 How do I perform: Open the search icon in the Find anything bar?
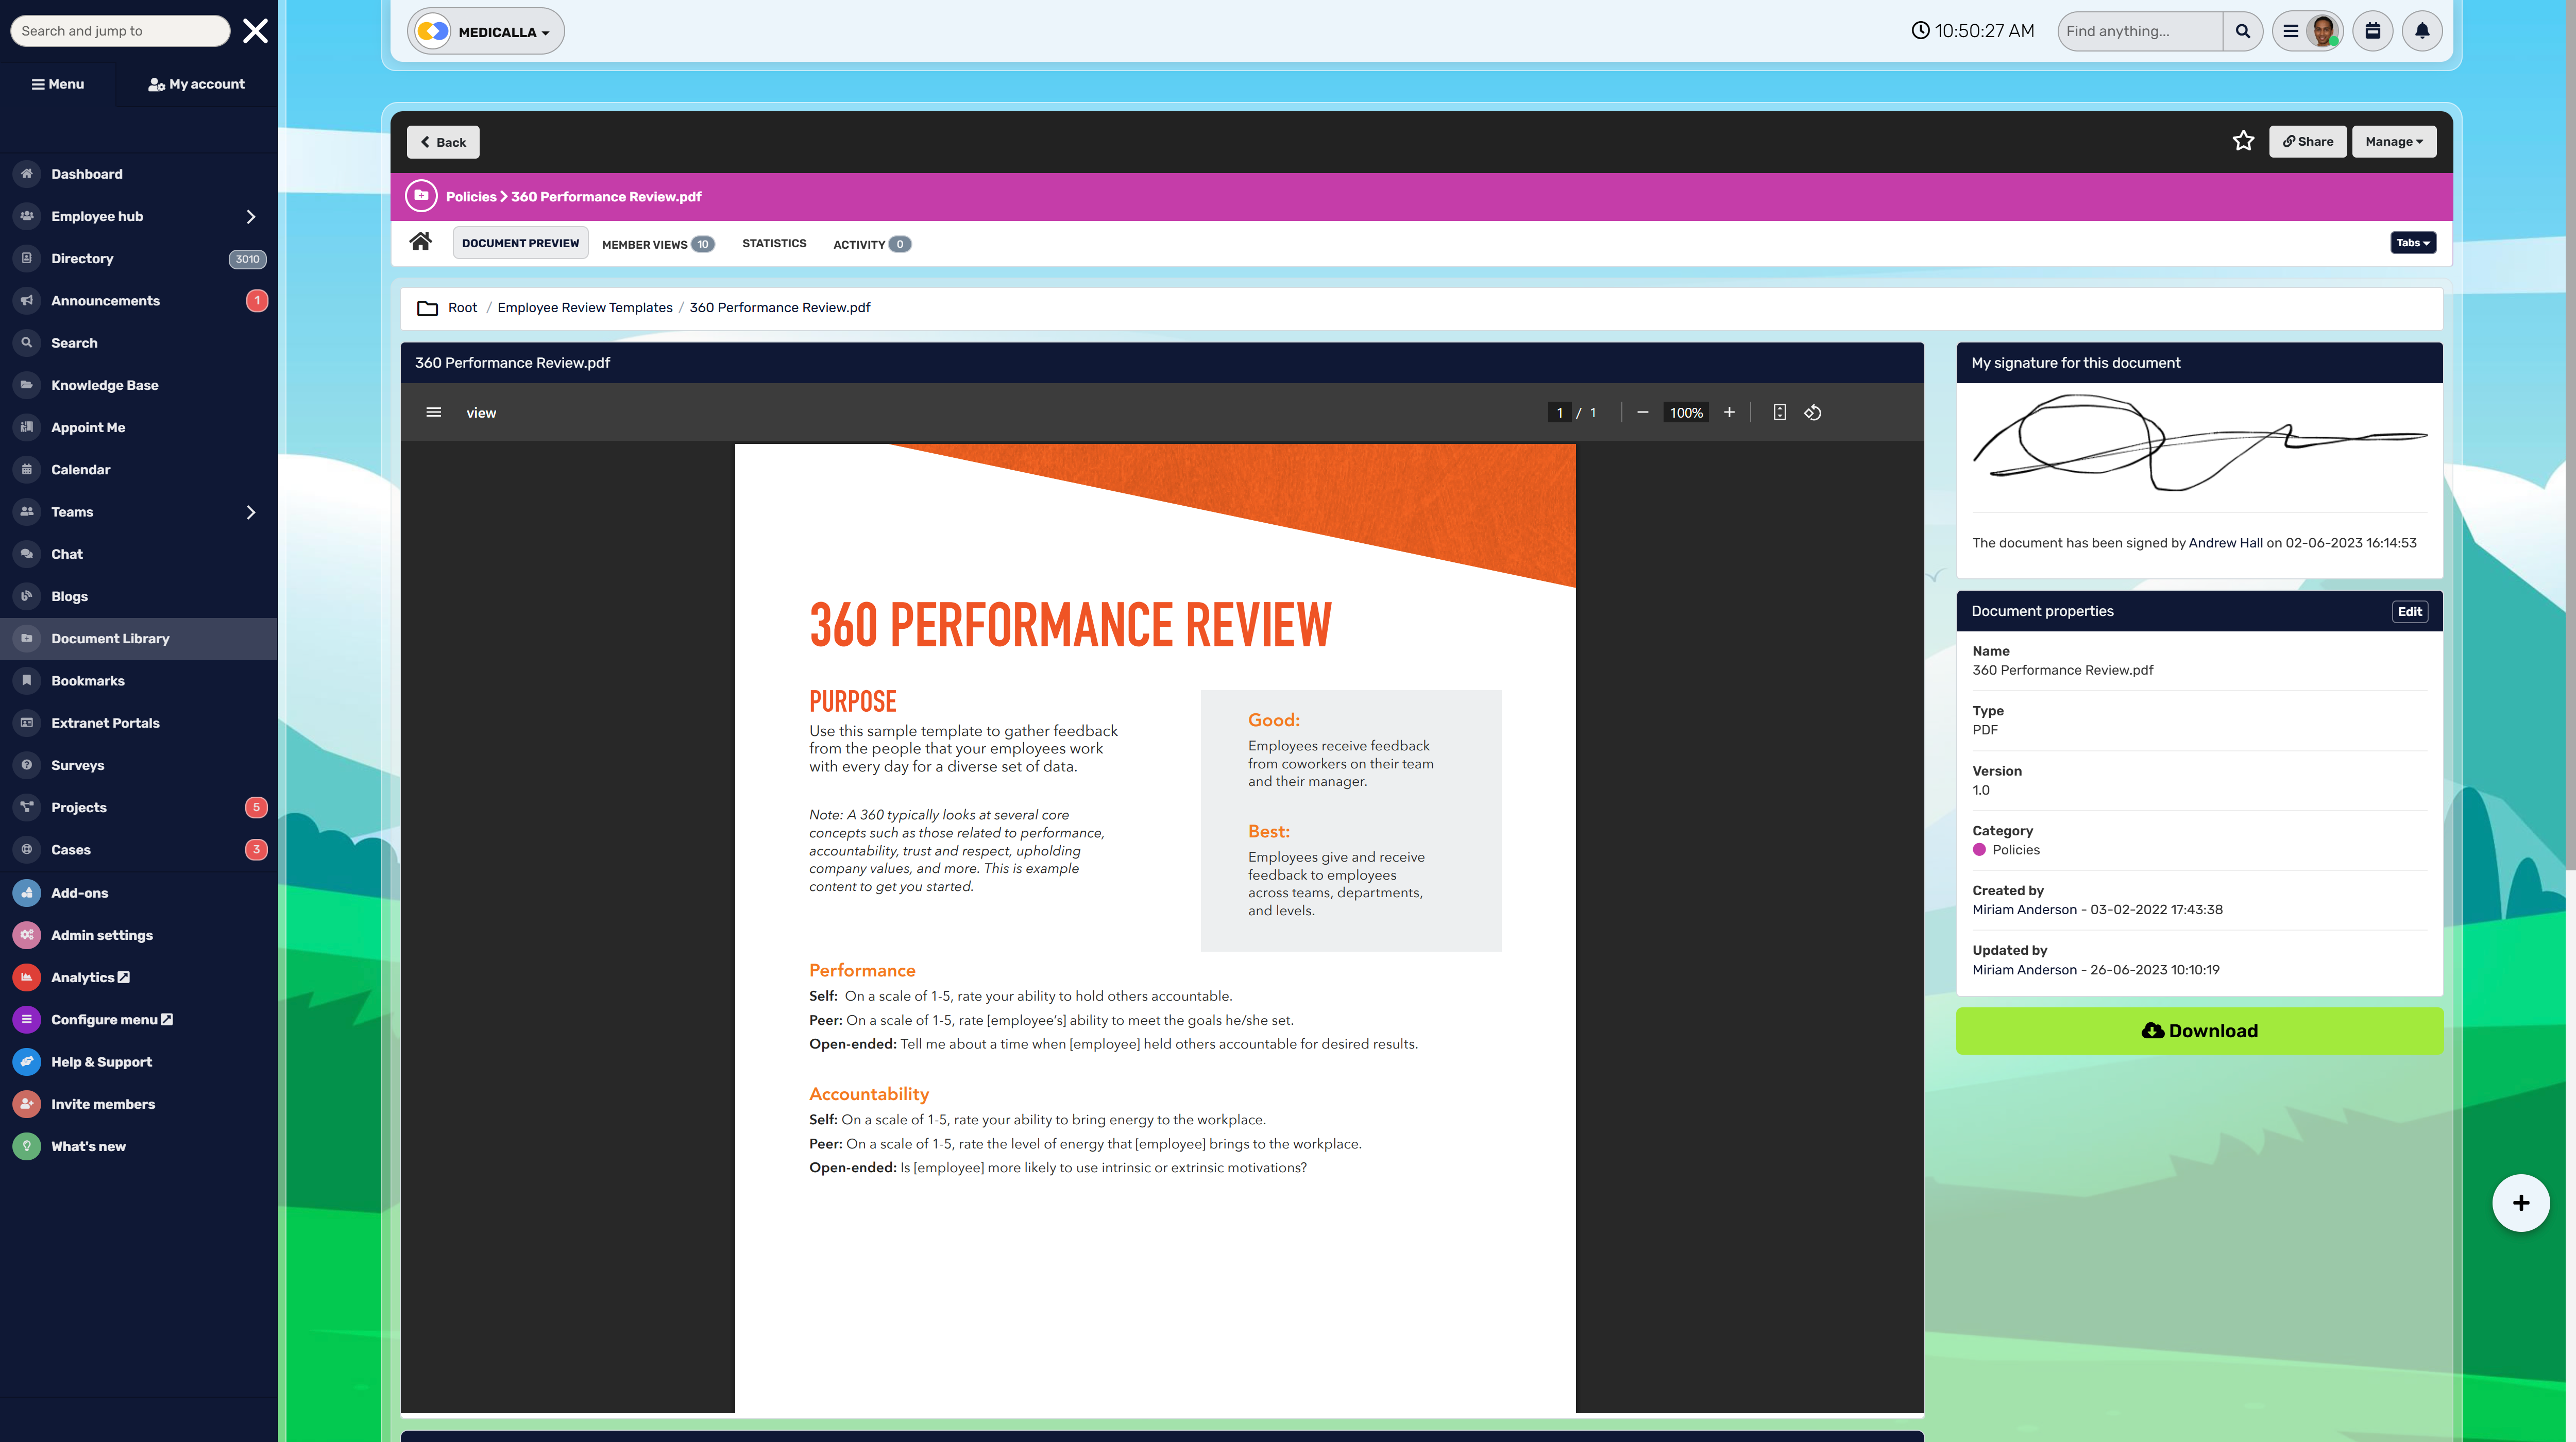(x=2243, y=30)
